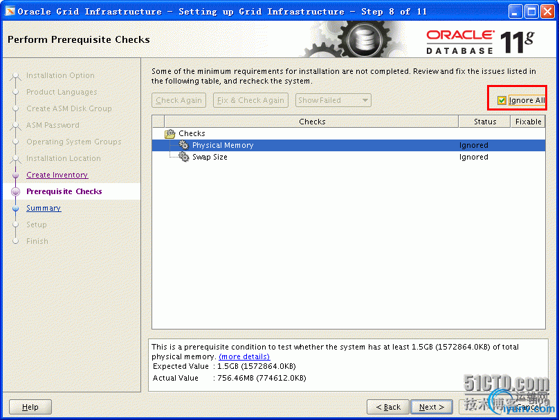Click the Operating System Groups step
Viewport: 559px width, 420px height.
(x=74, y=142)
